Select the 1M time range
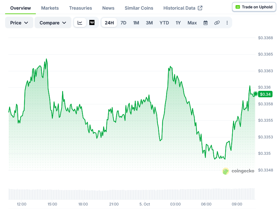This screenshot has width=277, height=209. (136, 23)
